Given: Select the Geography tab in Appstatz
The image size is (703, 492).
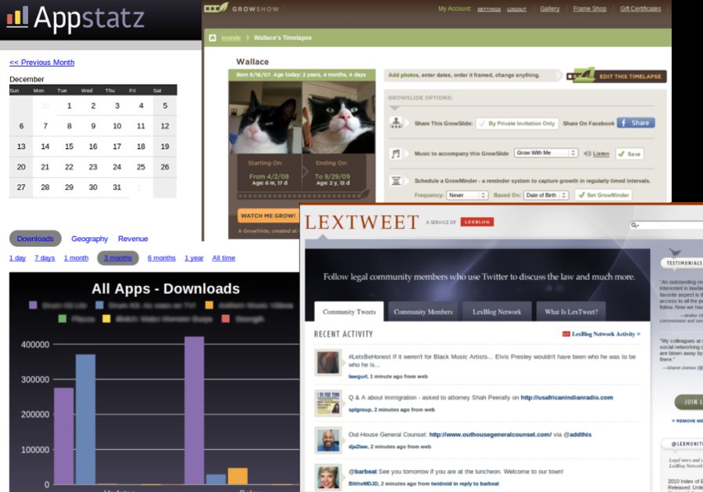Looking at the screenshot, I should coord(89,238).
